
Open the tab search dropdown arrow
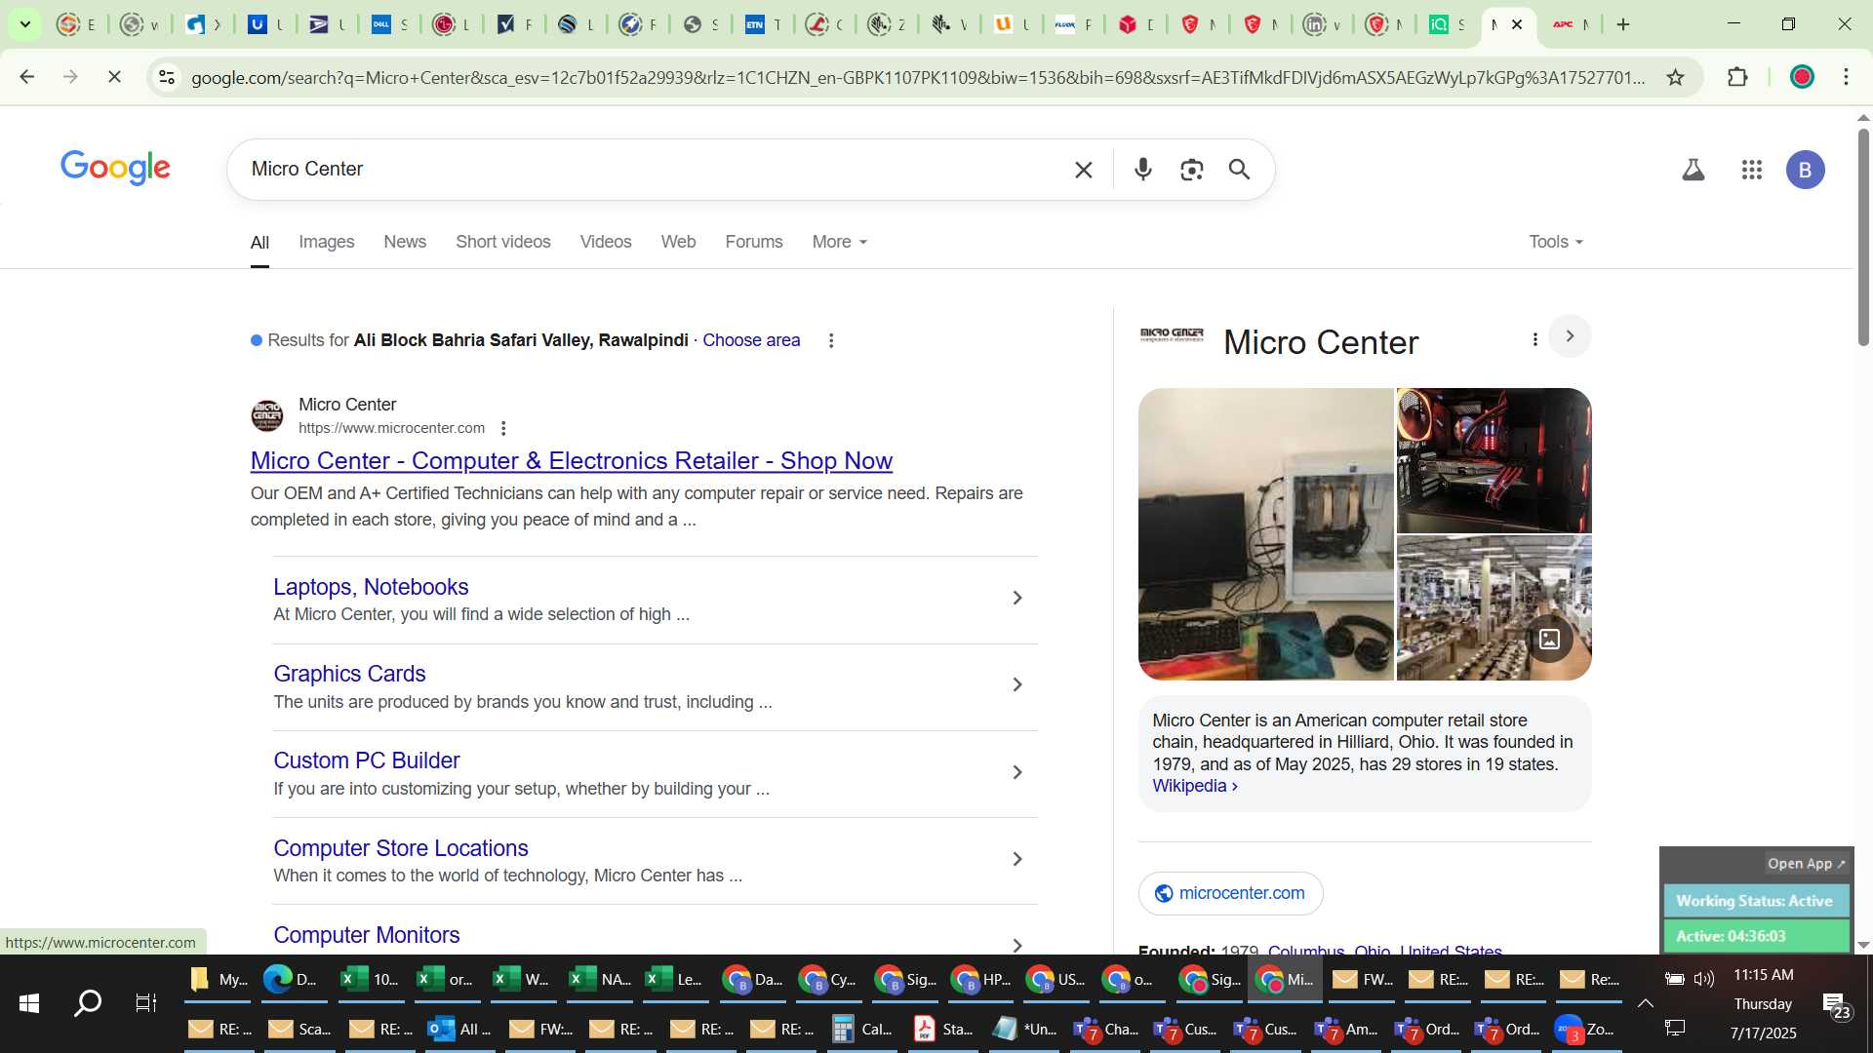click(x=25, y=24)
